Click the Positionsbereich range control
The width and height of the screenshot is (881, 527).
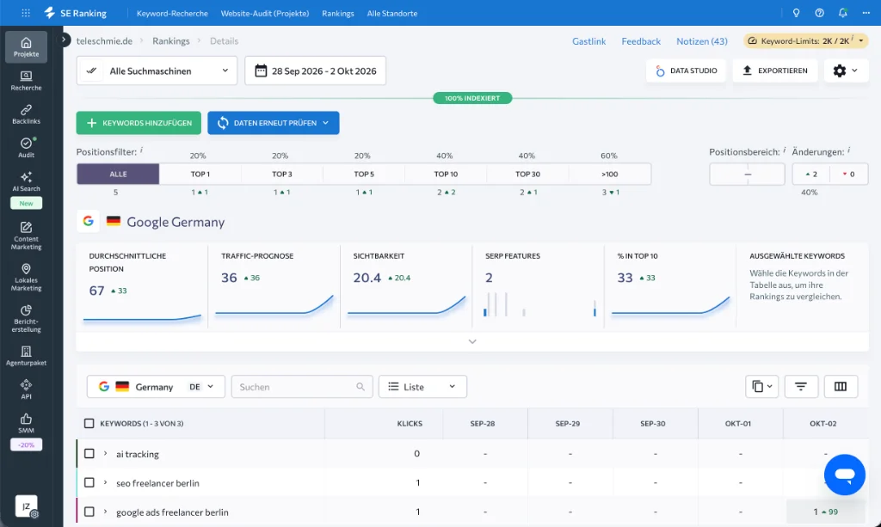click(748, 174)
